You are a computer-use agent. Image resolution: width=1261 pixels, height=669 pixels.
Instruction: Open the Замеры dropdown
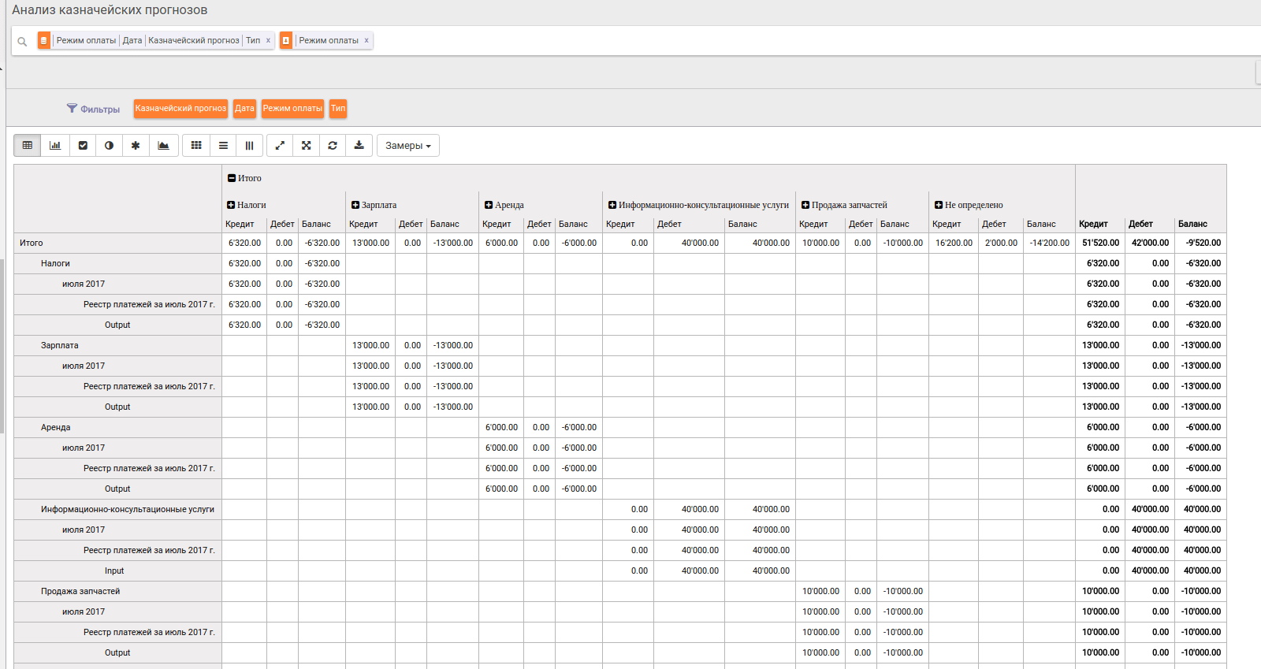[408, 146]
